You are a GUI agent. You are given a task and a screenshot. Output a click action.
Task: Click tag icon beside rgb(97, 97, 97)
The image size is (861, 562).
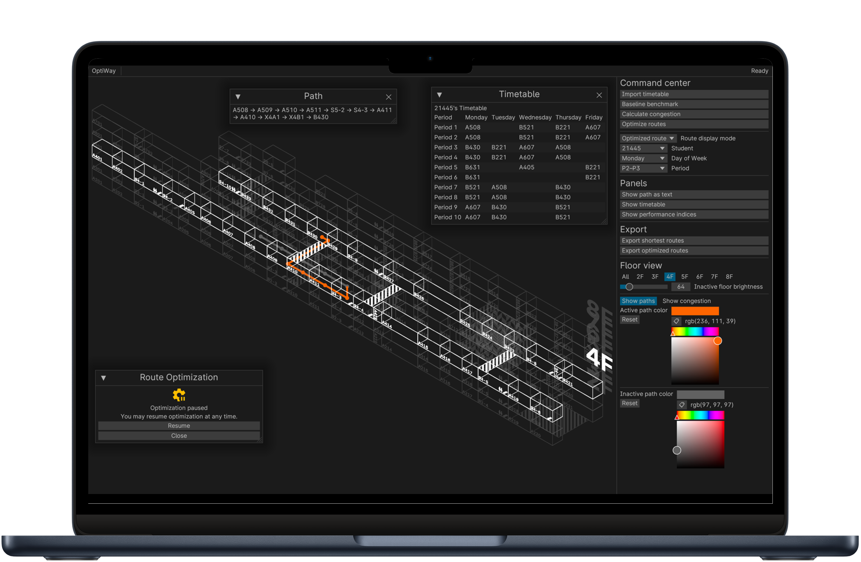pyautogui.click(x=682, y=404)
